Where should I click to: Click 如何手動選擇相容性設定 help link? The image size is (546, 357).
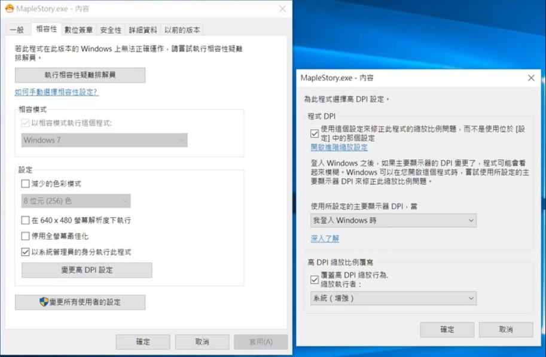[56, 92]
